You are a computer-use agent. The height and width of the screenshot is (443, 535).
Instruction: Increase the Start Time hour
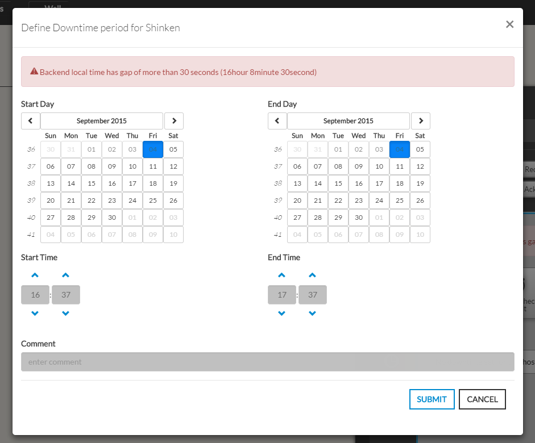point(35,275)
